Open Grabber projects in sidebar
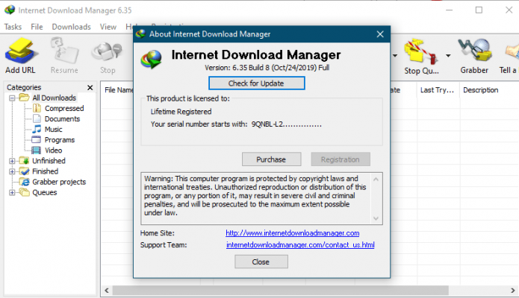The image size is (519, 298). (58, 182)
